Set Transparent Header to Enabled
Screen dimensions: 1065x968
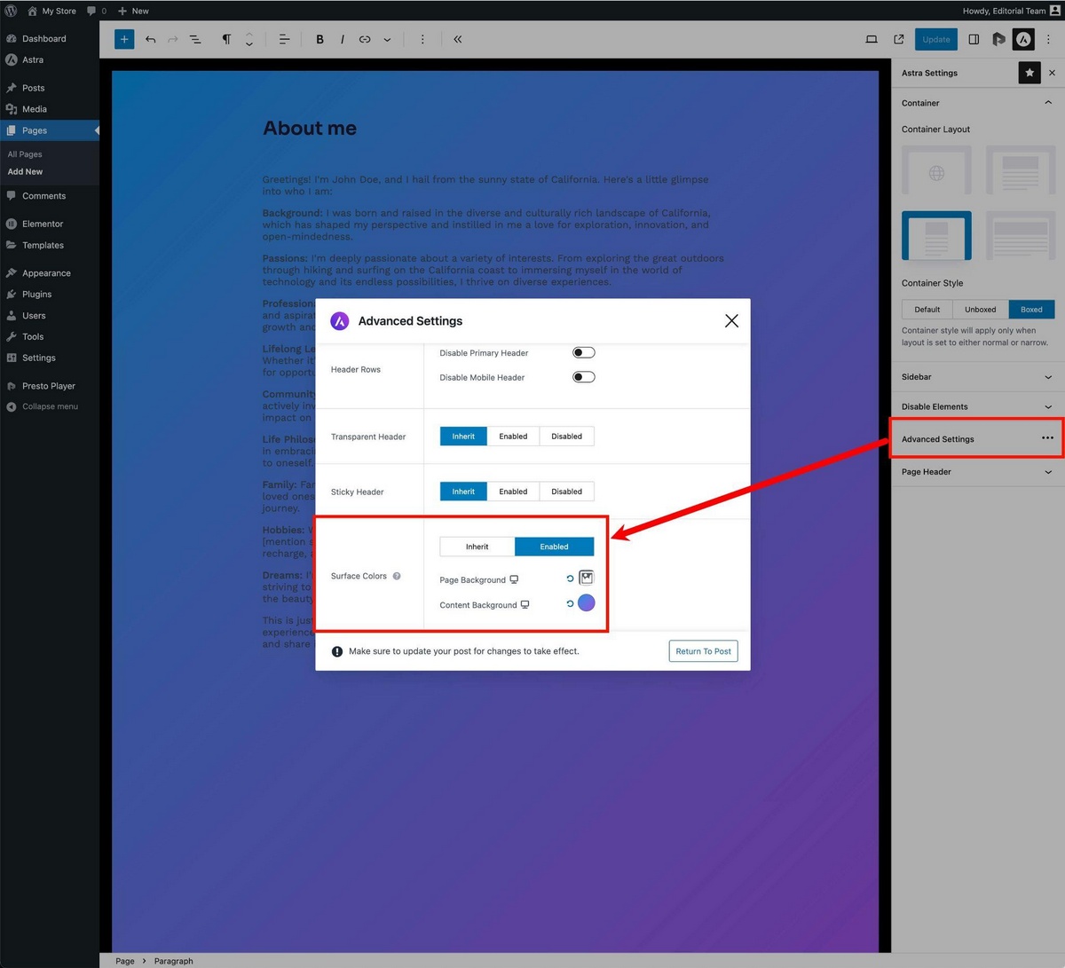click(x=513, y=437)
